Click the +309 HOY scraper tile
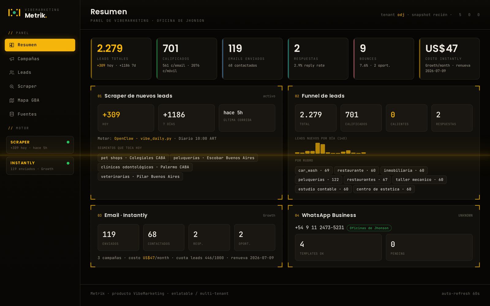The height and width of the screenshot is (306, 490). click(126, 118)
